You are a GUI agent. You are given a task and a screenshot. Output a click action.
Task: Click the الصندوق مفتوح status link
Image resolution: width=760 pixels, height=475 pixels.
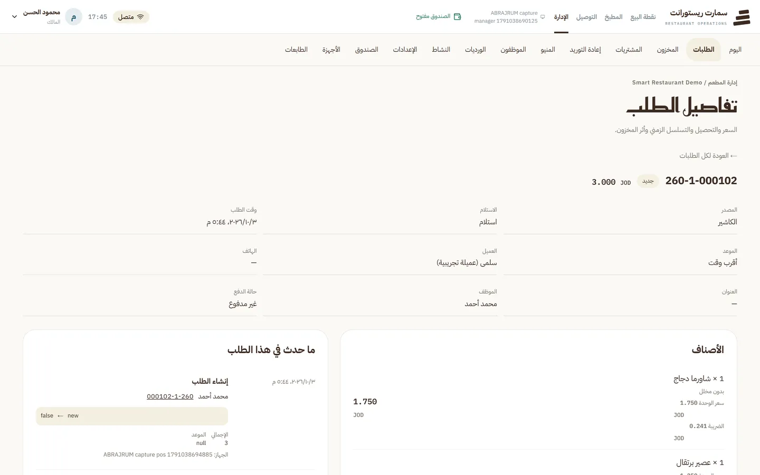(439, 17)
